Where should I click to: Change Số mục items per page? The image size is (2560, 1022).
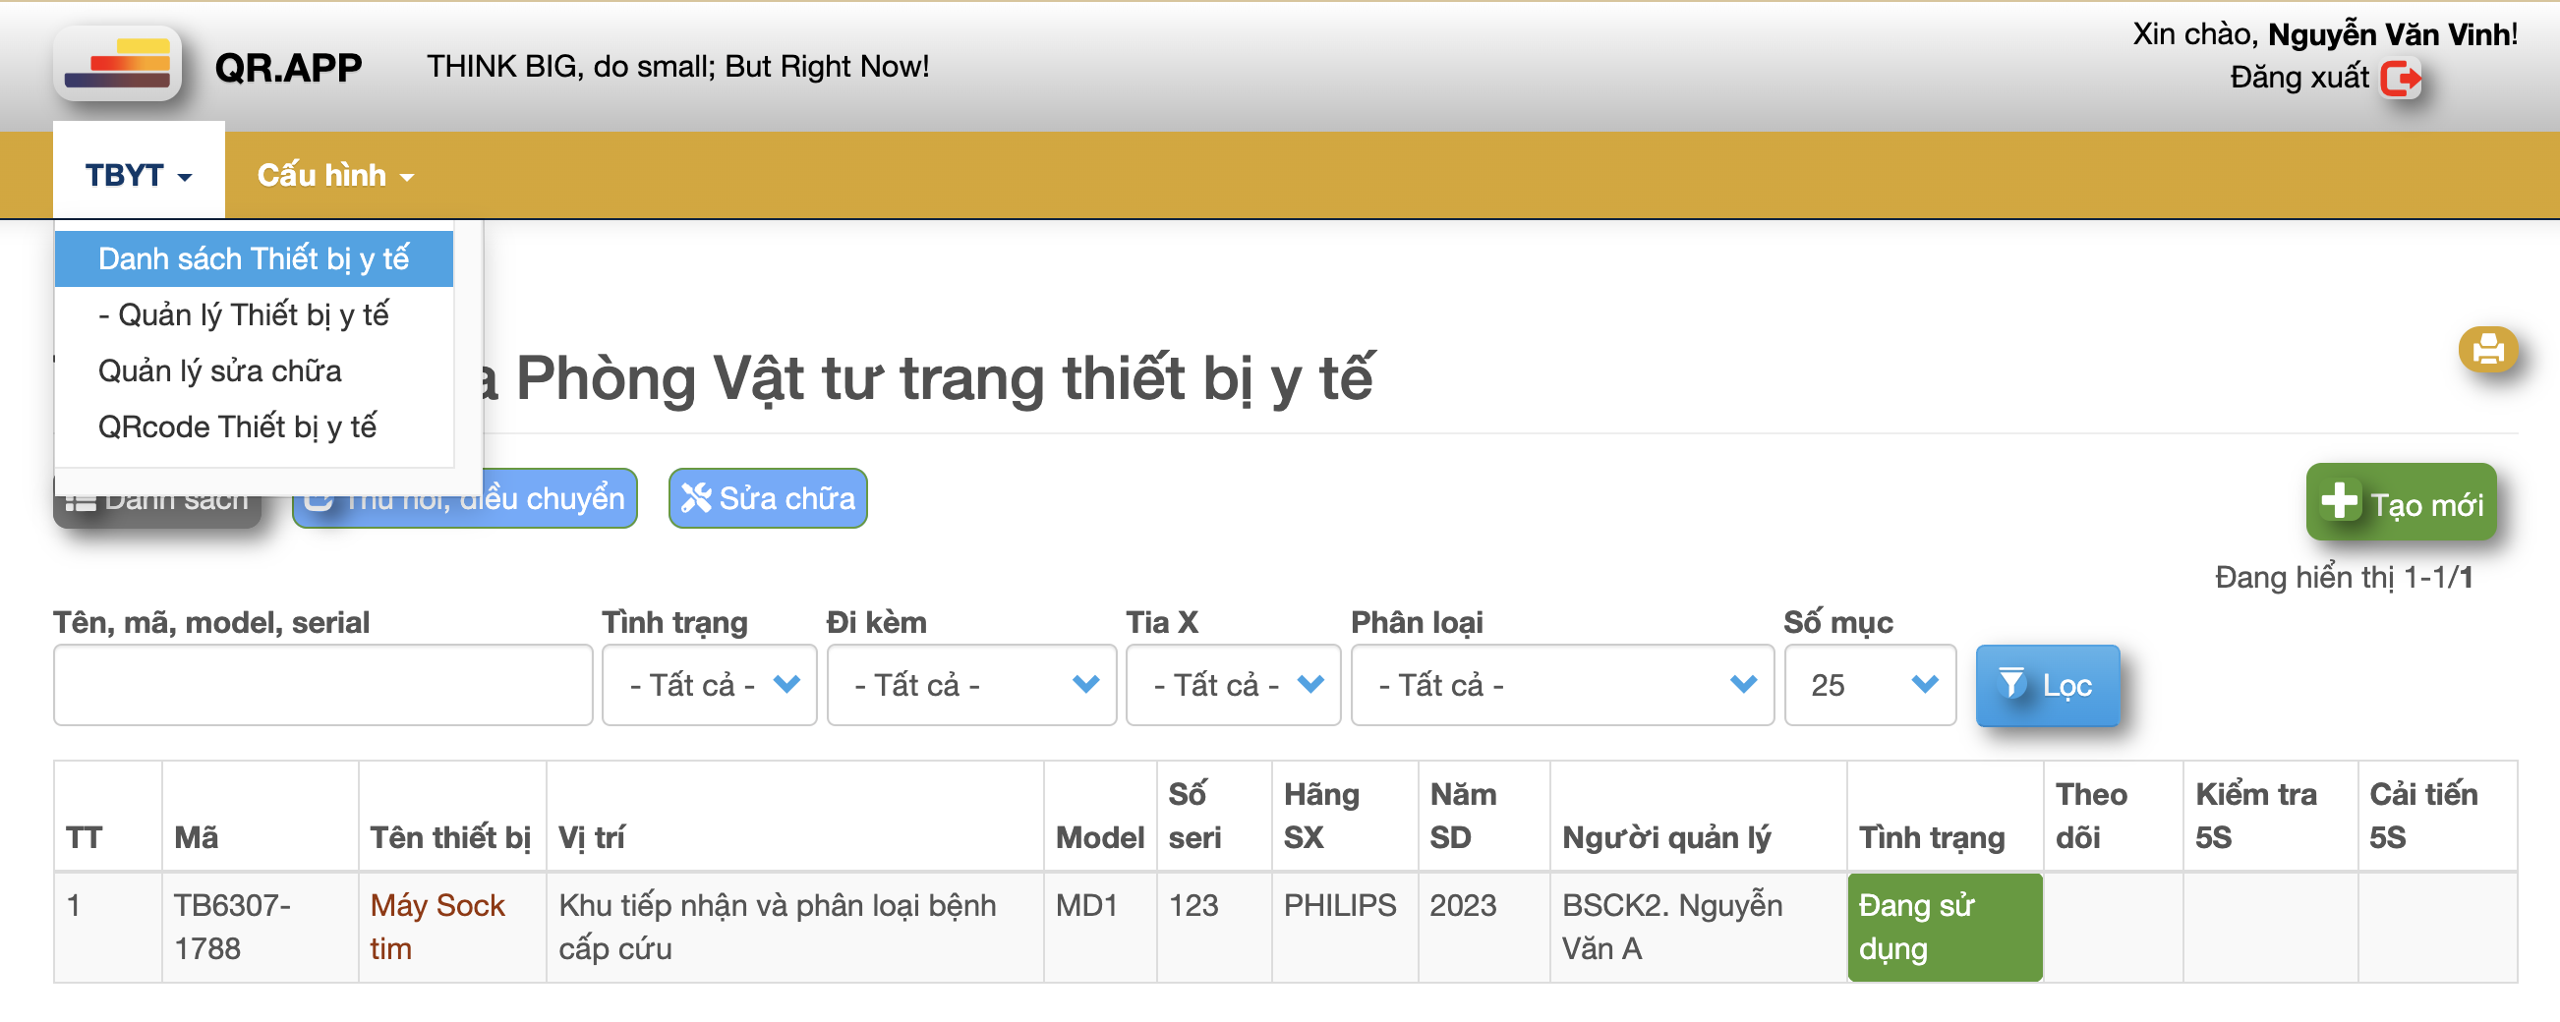[1869, 685]
